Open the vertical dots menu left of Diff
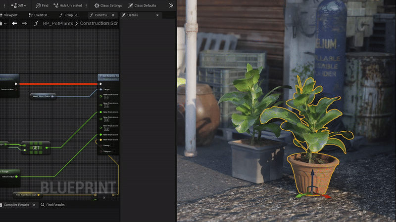The image size is (396, 222). click(x=4, y=5)
